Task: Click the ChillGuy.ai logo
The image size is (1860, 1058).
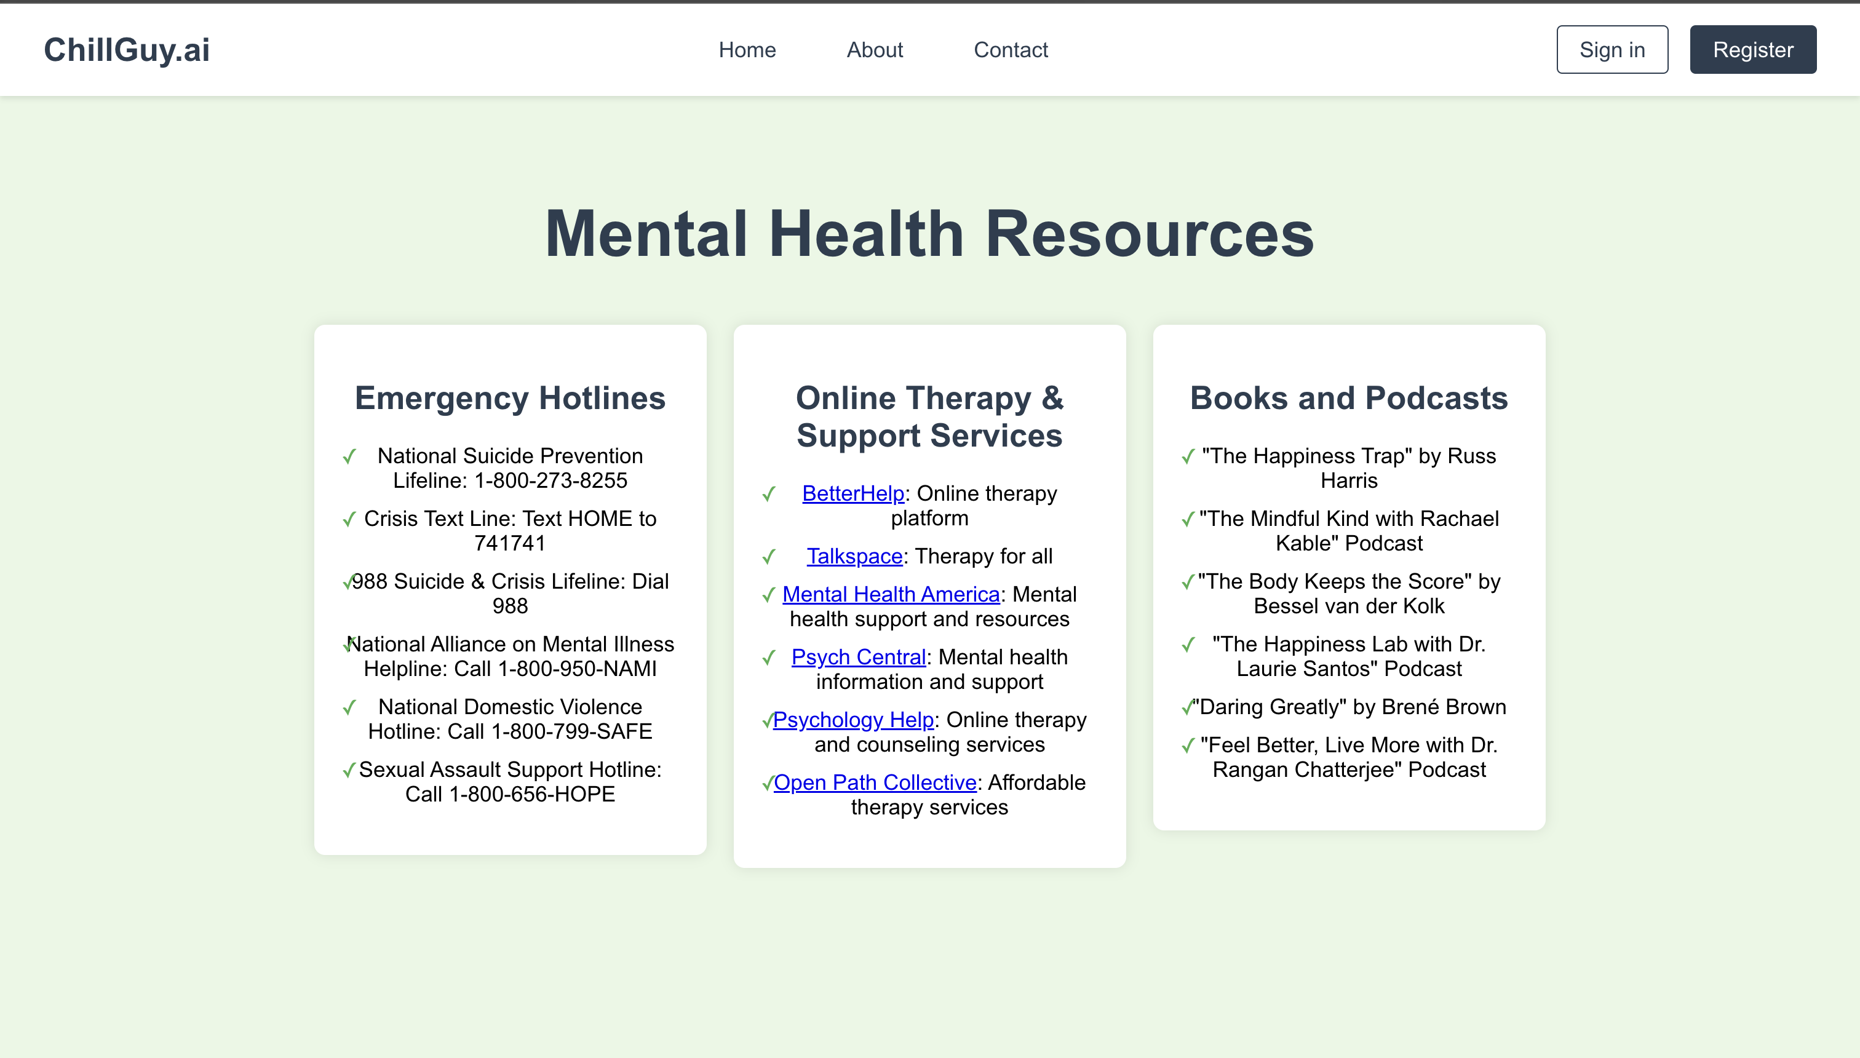Action: (127, 49)
